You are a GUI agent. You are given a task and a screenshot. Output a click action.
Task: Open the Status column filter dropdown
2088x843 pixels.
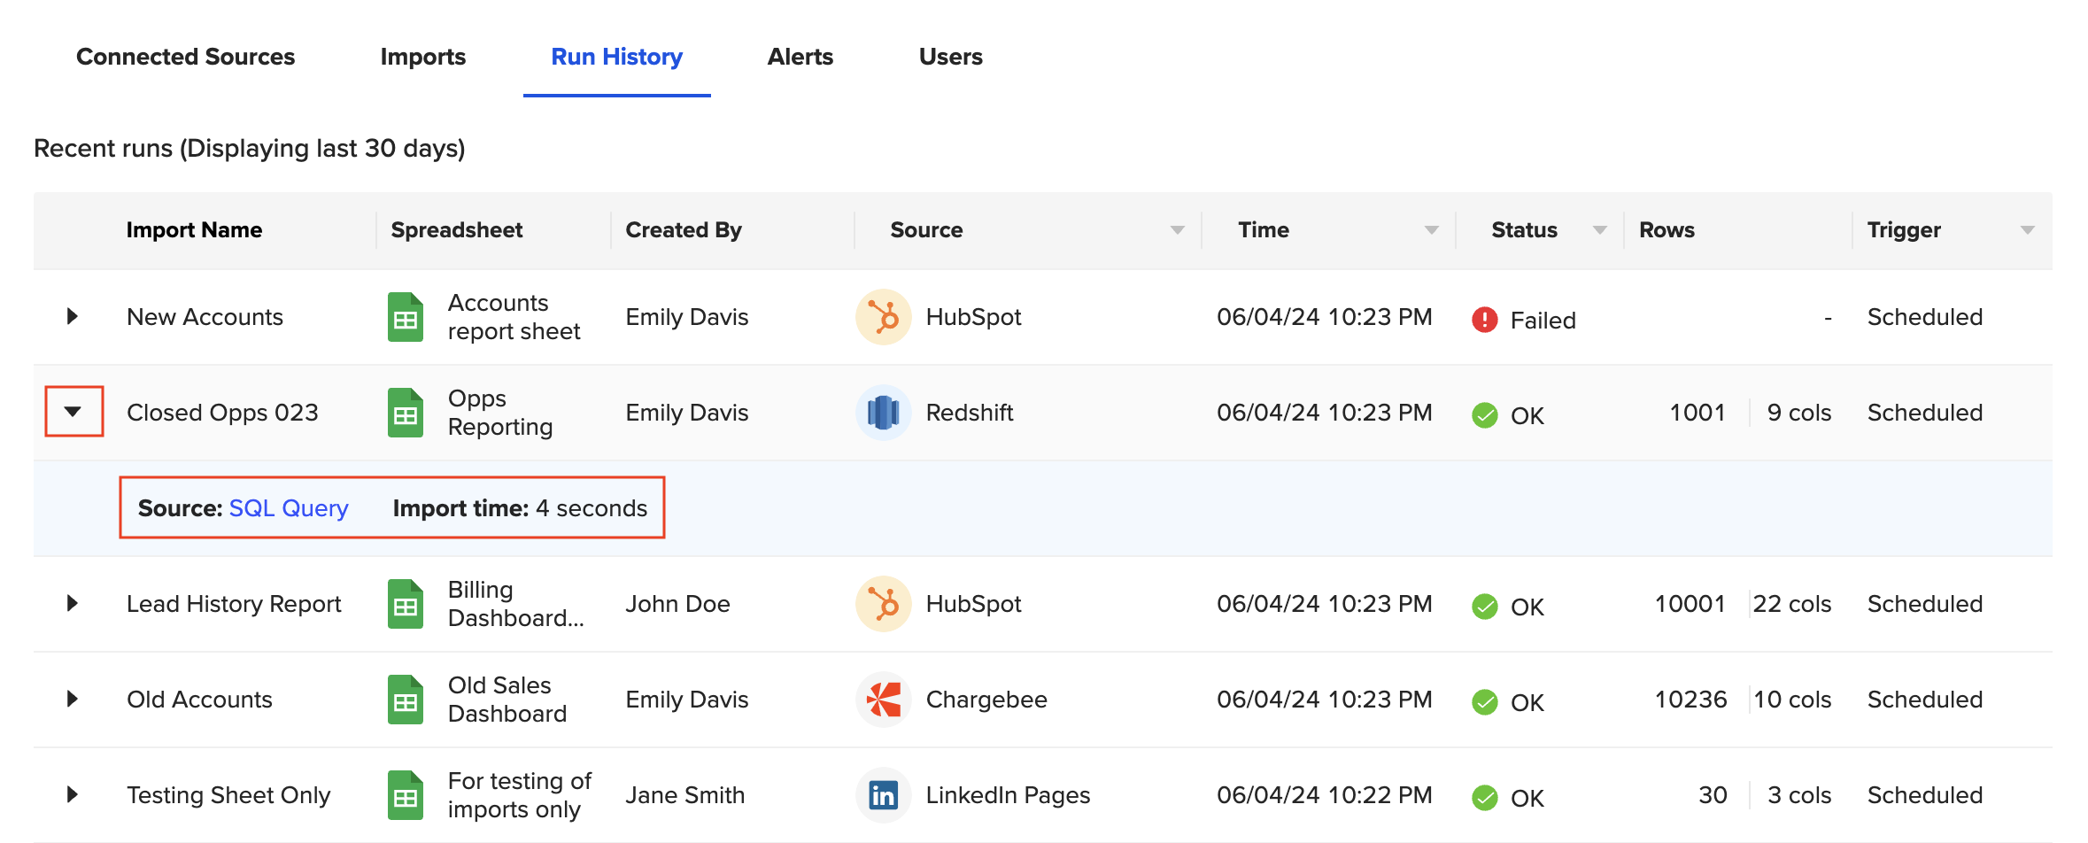(x=1599, y=230)
